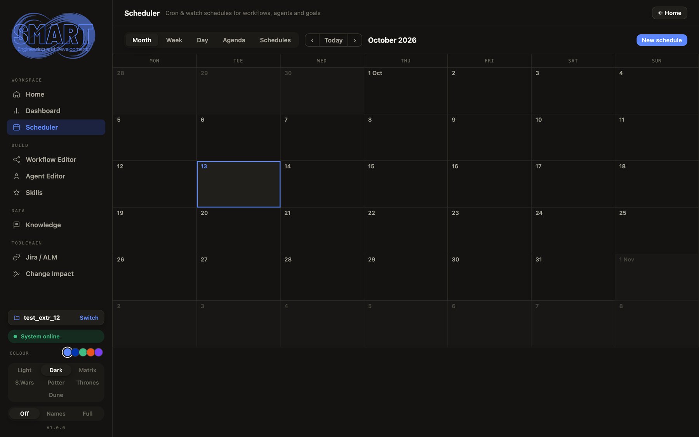The width and height of the screenshot is (699, 437).
Task: Apply the Thrones theme
Action: [x=87, y=383]
